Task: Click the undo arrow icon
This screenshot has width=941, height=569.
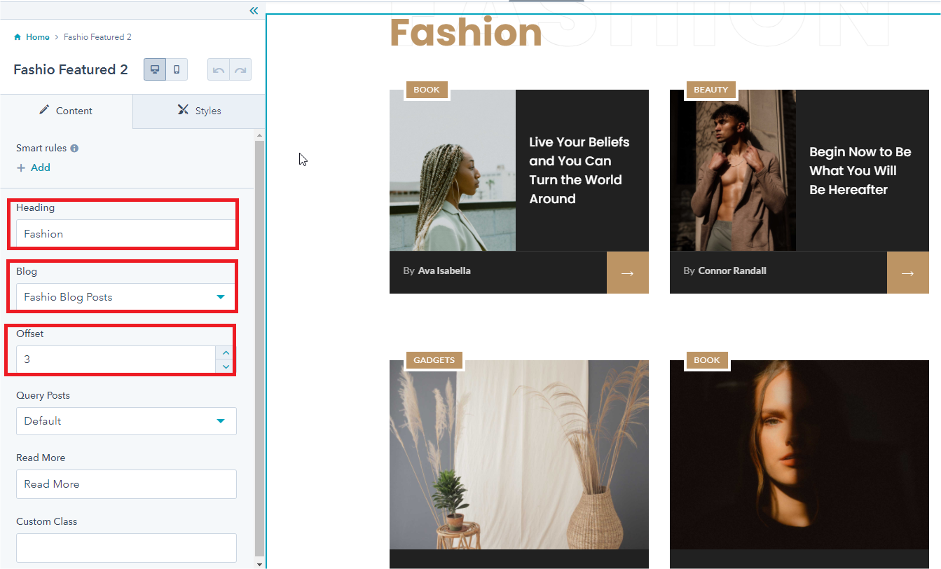Action: 219,70
